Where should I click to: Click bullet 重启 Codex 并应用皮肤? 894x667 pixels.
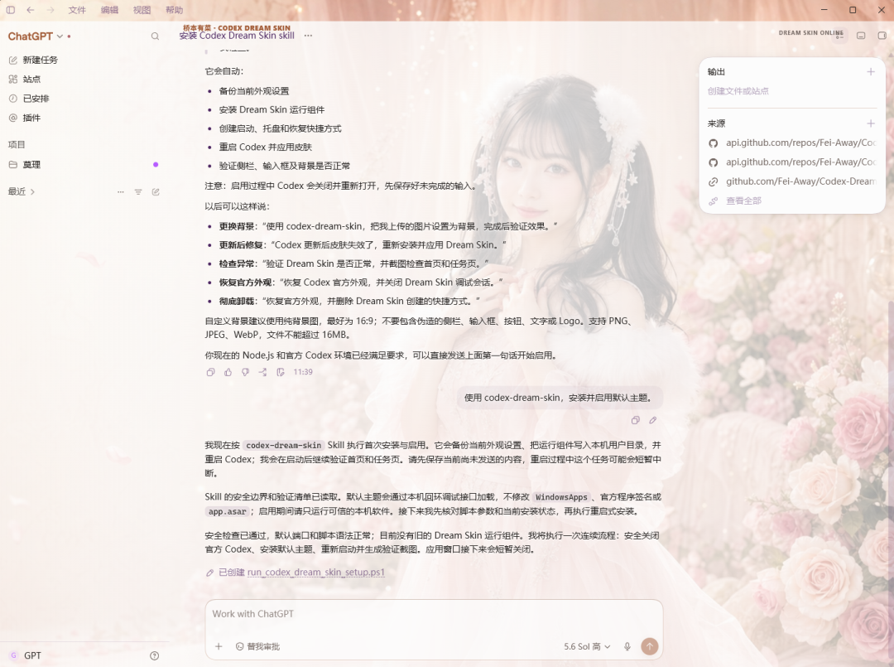[265, 147]
